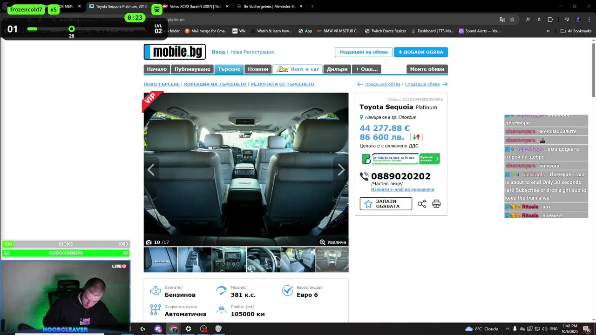Image resolution: width=596 pixels, height=335 pixels.
Task: Open the media control icon in Chrome toolbar
Action: (x=567, y=20)
